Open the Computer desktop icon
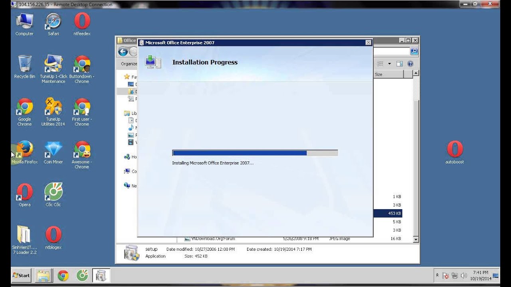 tap(24, 24)
